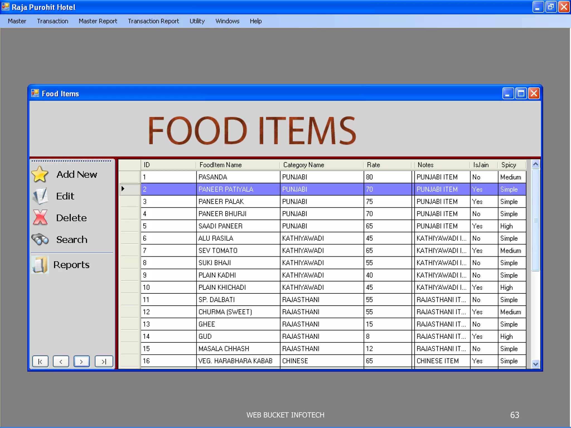Click the Reports label
The width and height of the screenshot is (571, 428).
click(x=71, y=265)
